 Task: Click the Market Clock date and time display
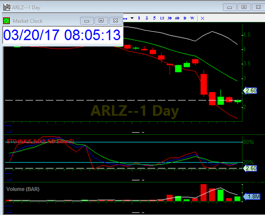(x=62, y=35)
